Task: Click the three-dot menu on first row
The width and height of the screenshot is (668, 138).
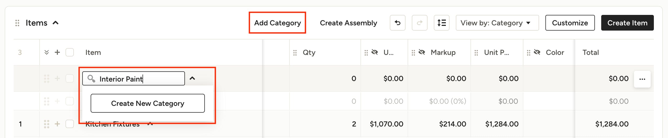Action: [642, 79]
